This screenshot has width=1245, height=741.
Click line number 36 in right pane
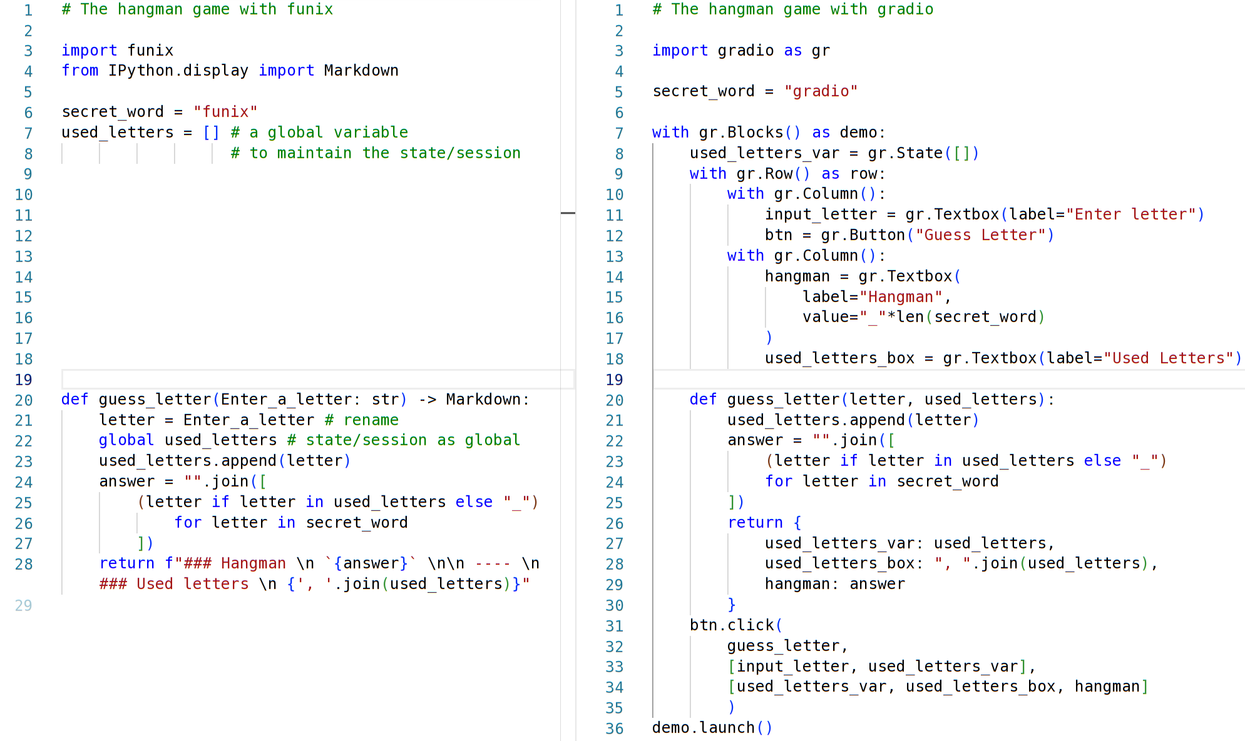614,728
